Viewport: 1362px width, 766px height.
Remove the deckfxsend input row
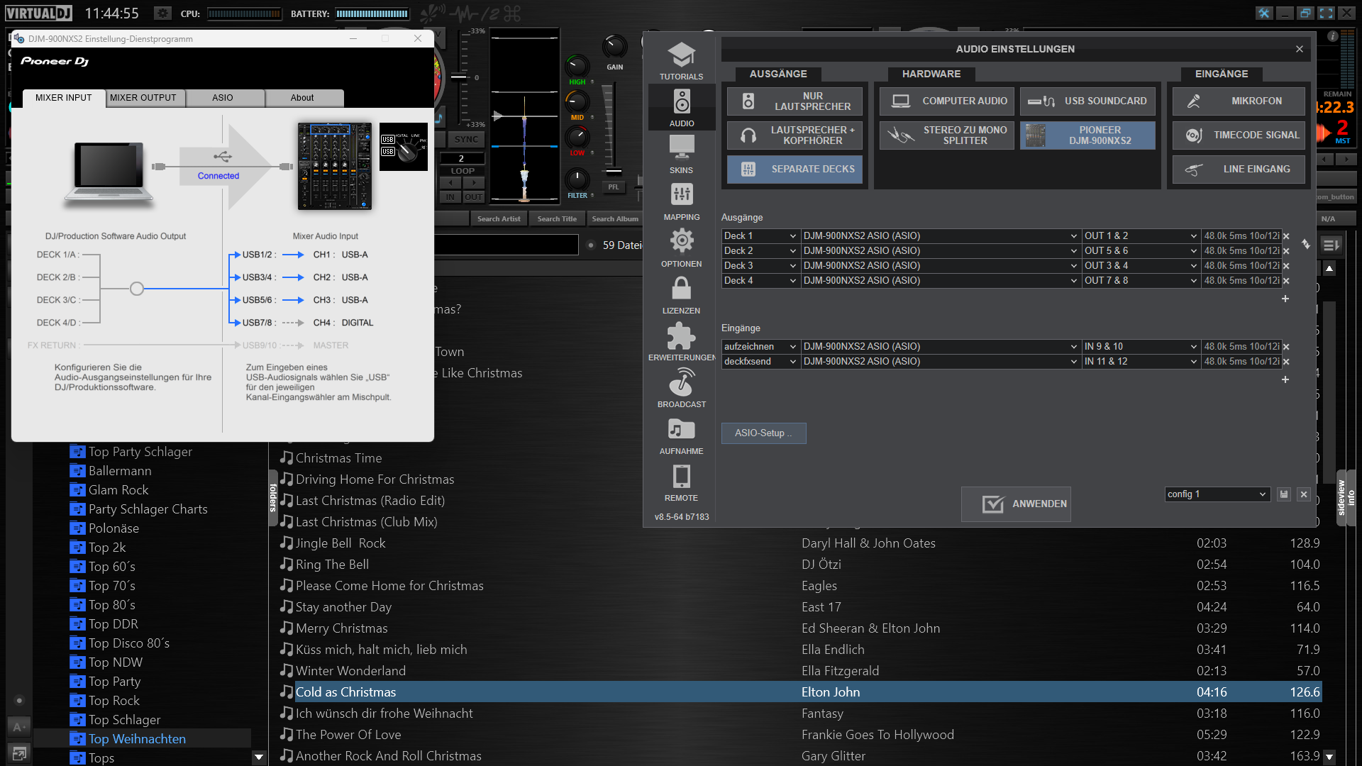[x=1286, y=362]
